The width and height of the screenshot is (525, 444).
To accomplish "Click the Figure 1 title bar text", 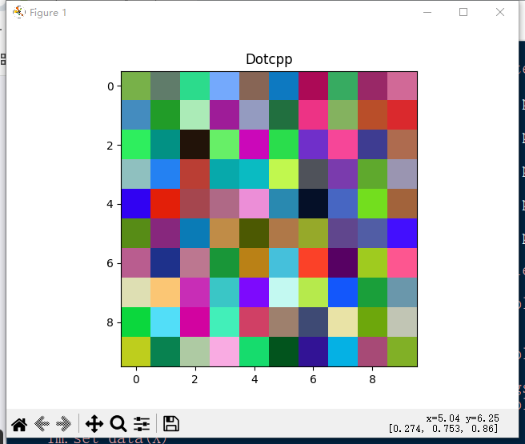I will coord(48,13).
